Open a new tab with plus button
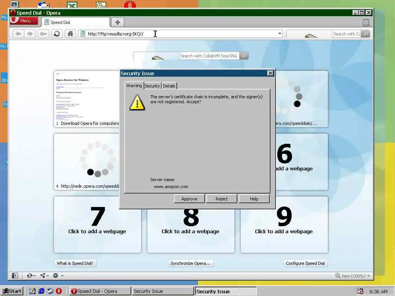This screenshot has width=395, height=296. pyautogui.click(x=117, y=22)
